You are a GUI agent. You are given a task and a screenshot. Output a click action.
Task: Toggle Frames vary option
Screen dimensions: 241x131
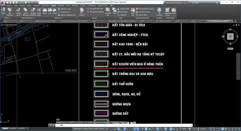[65, 12]
